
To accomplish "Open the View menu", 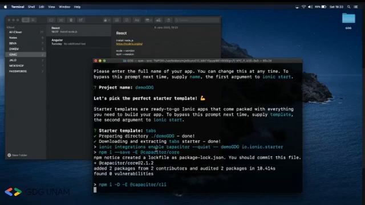I will pos(51,7).
